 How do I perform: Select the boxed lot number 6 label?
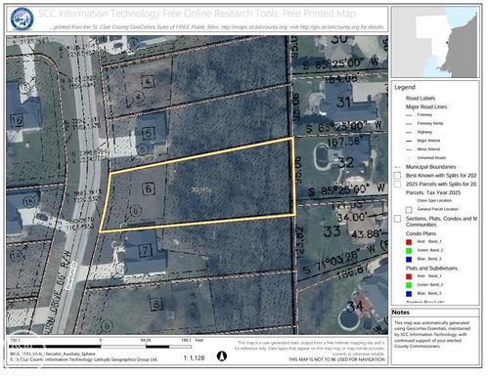(x=149, y=188)
